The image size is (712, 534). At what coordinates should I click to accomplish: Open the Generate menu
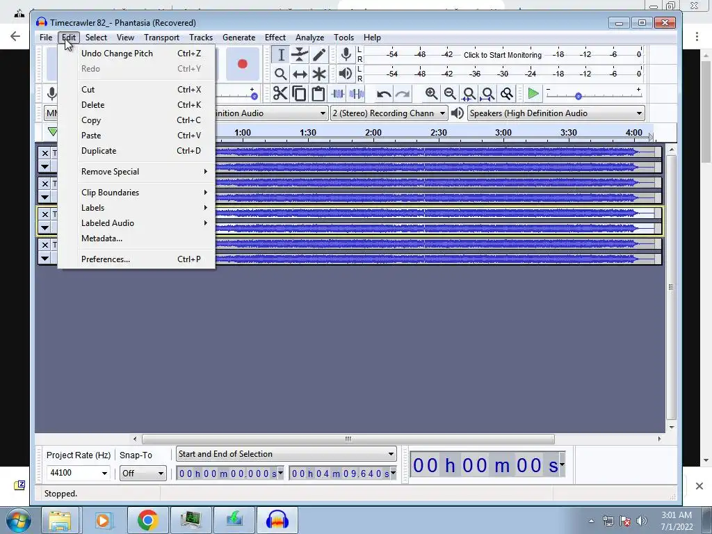point(239,38)
